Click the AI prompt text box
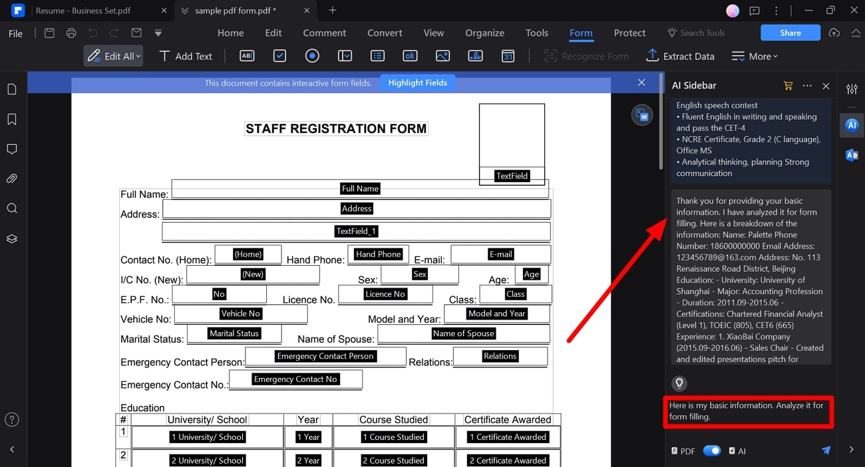This screenshot has height=467, width=865. (x=749, y=412)
